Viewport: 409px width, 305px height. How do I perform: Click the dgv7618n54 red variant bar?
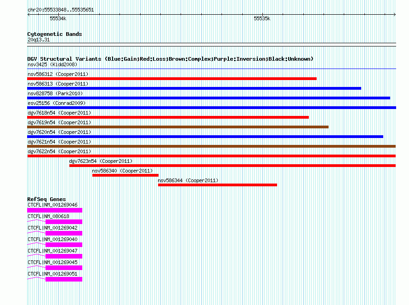coord(168,117)
